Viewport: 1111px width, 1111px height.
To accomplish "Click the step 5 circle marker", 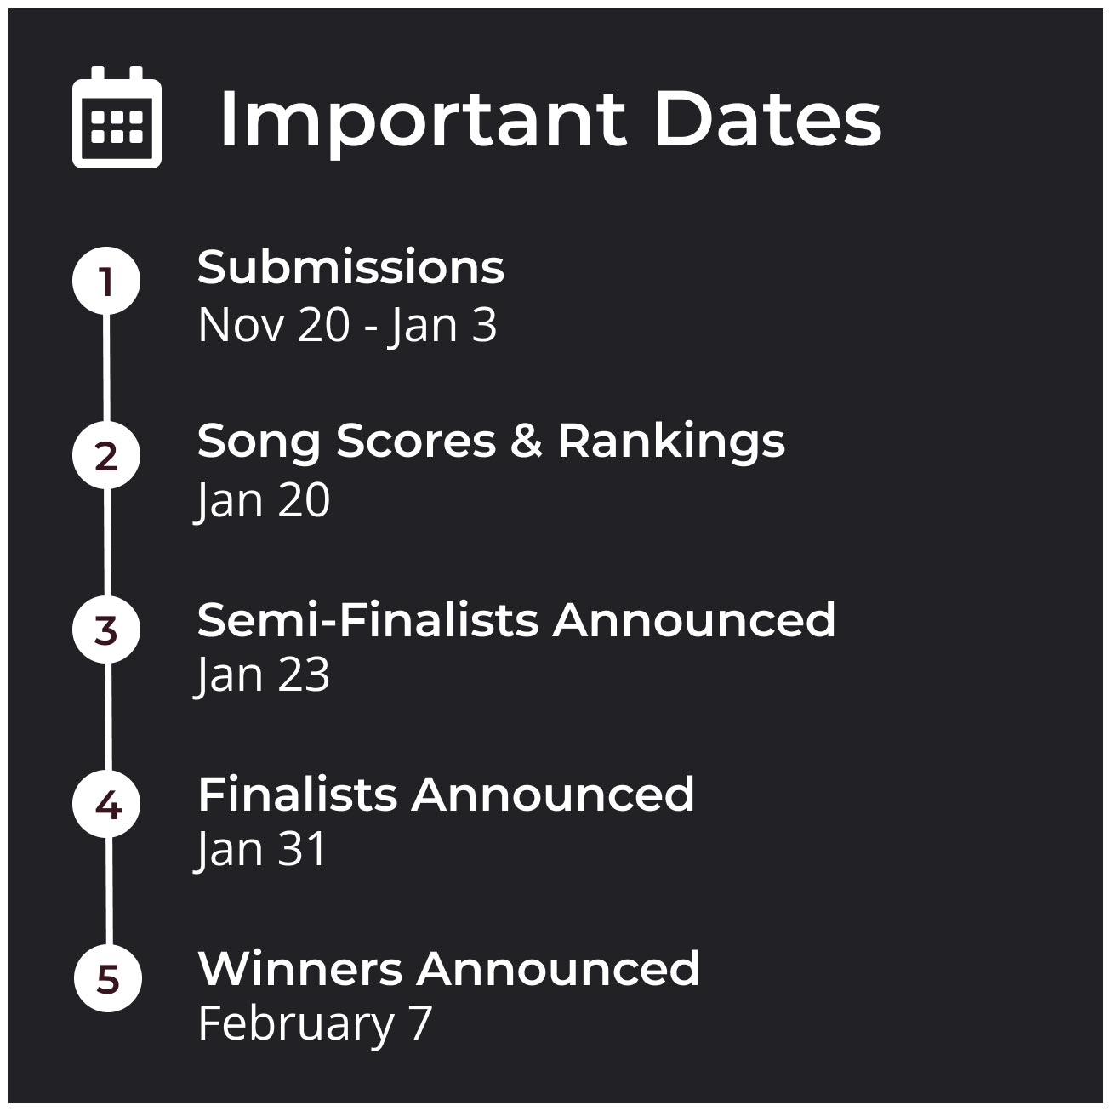I will 108,978.
